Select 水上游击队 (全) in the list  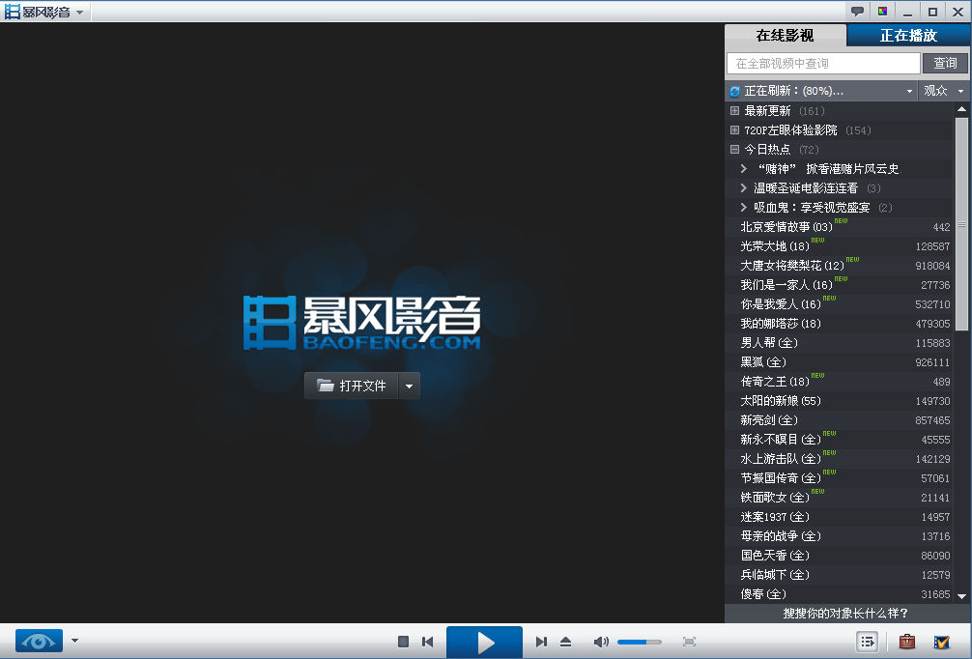(840, 459)
